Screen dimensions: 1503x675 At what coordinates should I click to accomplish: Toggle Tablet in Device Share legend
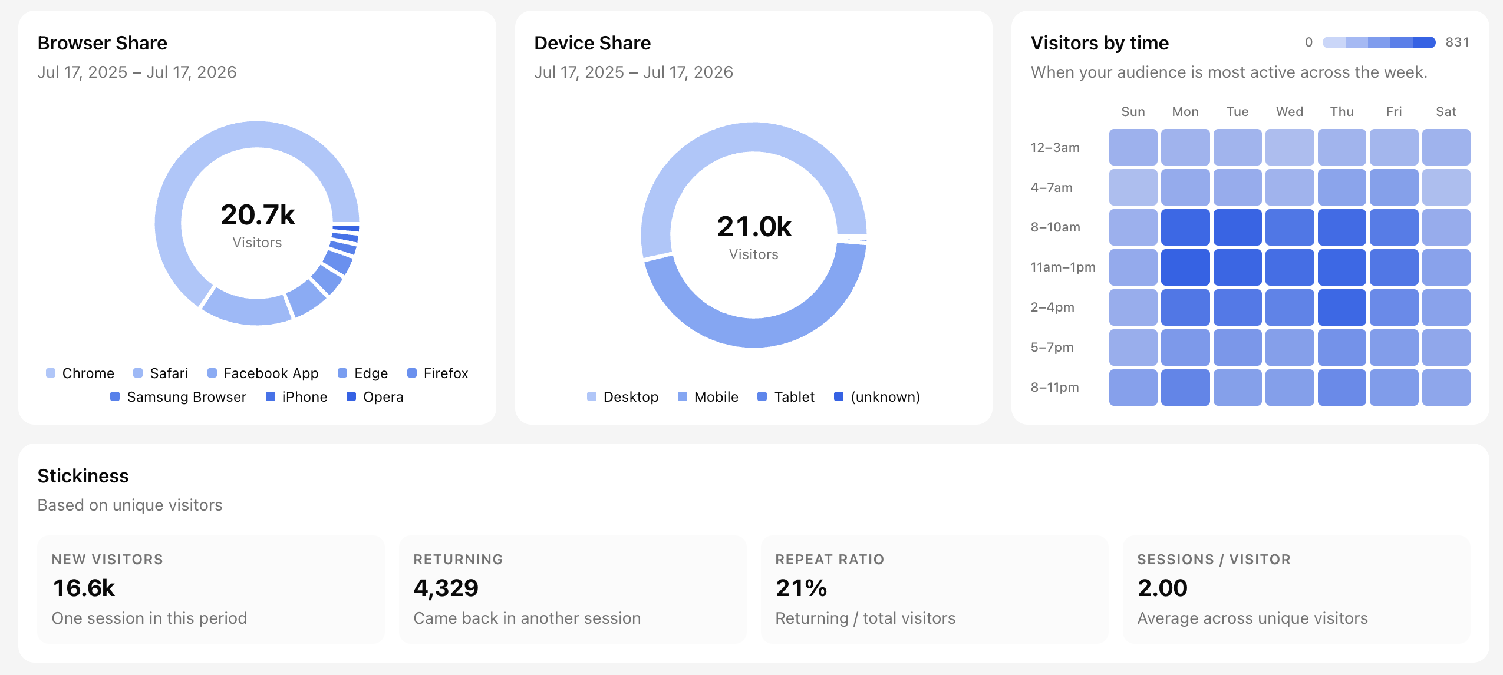(x=786, y=396)
